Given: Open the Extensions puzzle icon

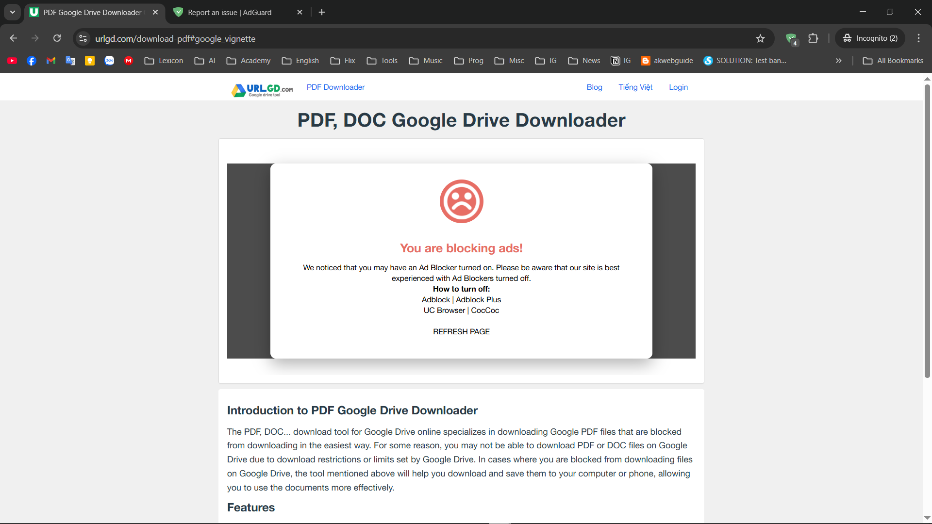Looking at the screenshot, I should (x=813, y=38).
